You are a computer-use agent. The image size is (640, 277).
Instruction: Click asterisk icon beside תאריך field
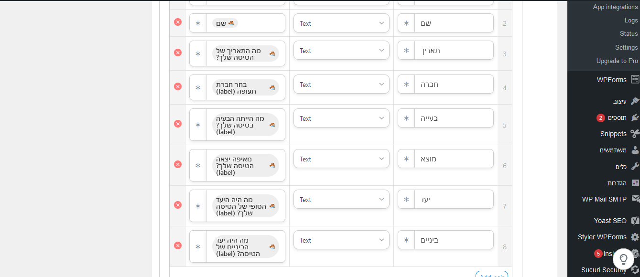[x=406, y=50]
